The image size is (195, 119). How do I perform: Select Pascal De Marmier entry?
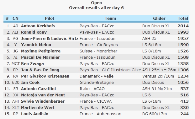pos(40,57)
